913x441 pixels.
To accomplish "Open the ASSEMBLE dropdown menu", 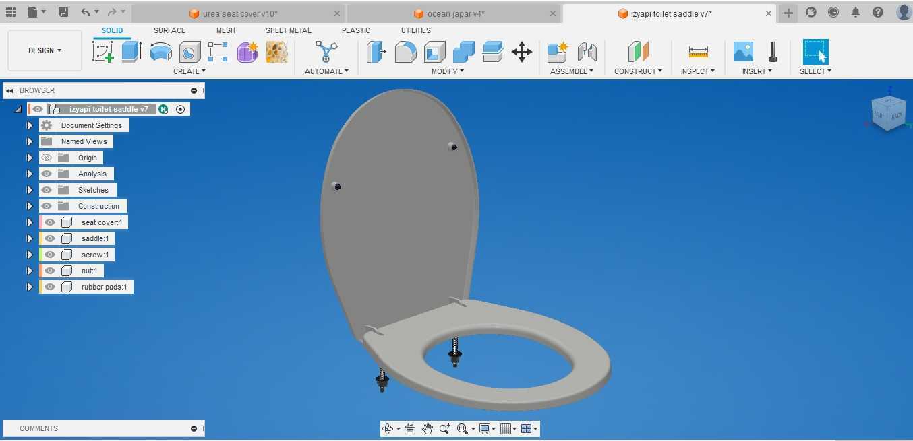I will 572,71.
